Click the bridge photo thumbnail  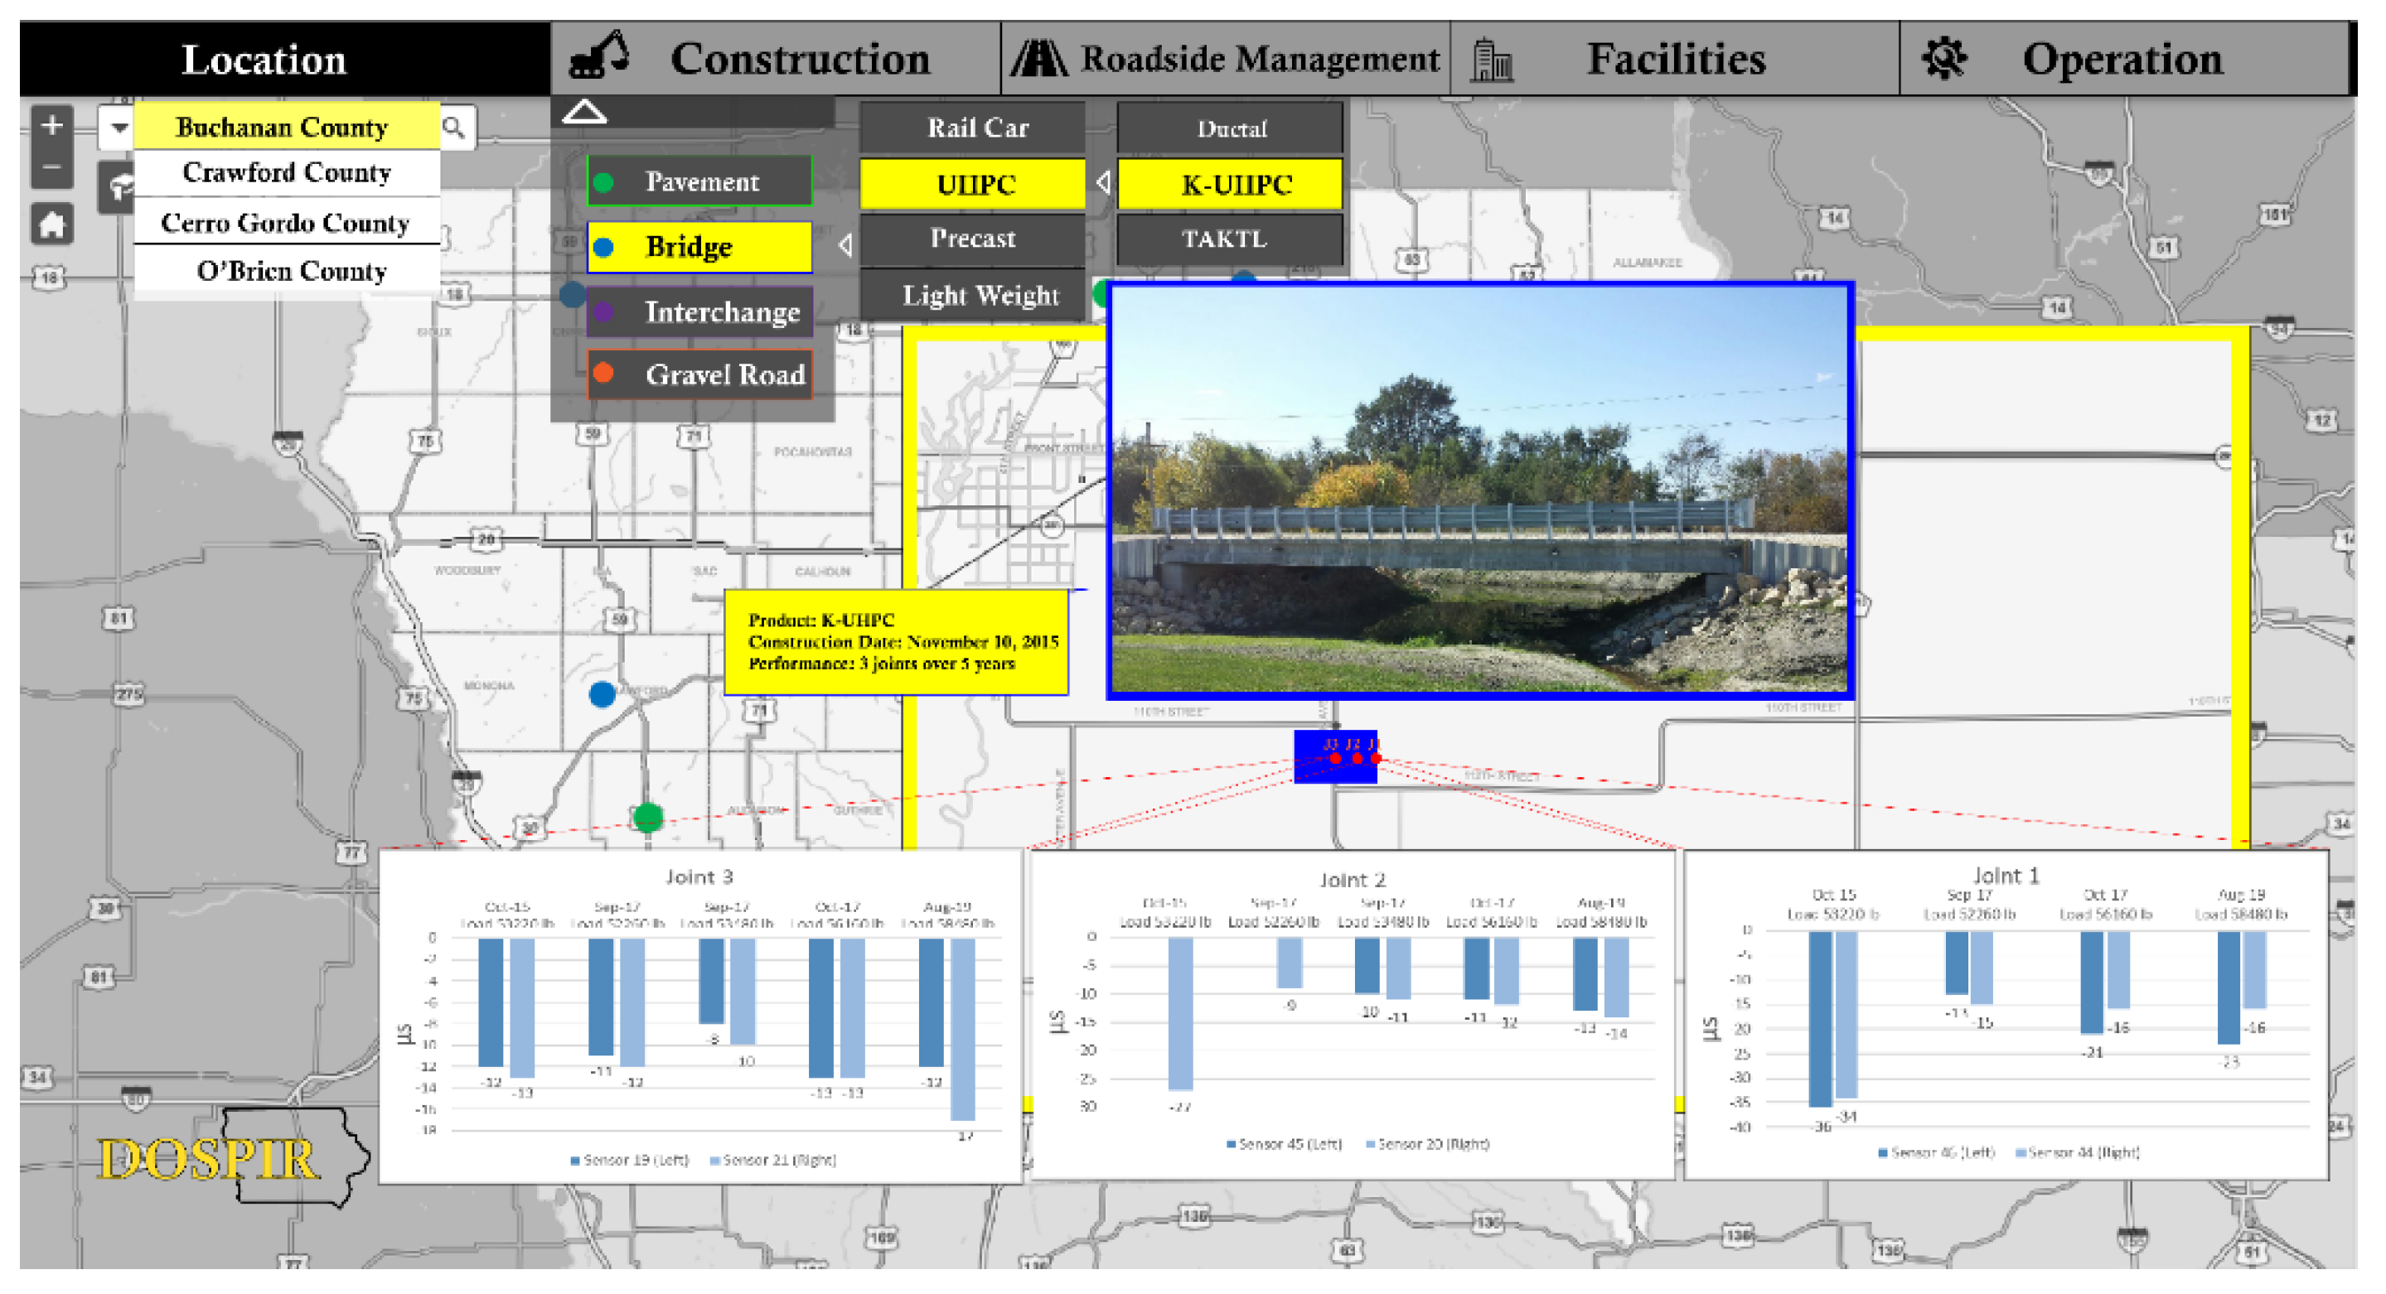(x=1479, y=490)
